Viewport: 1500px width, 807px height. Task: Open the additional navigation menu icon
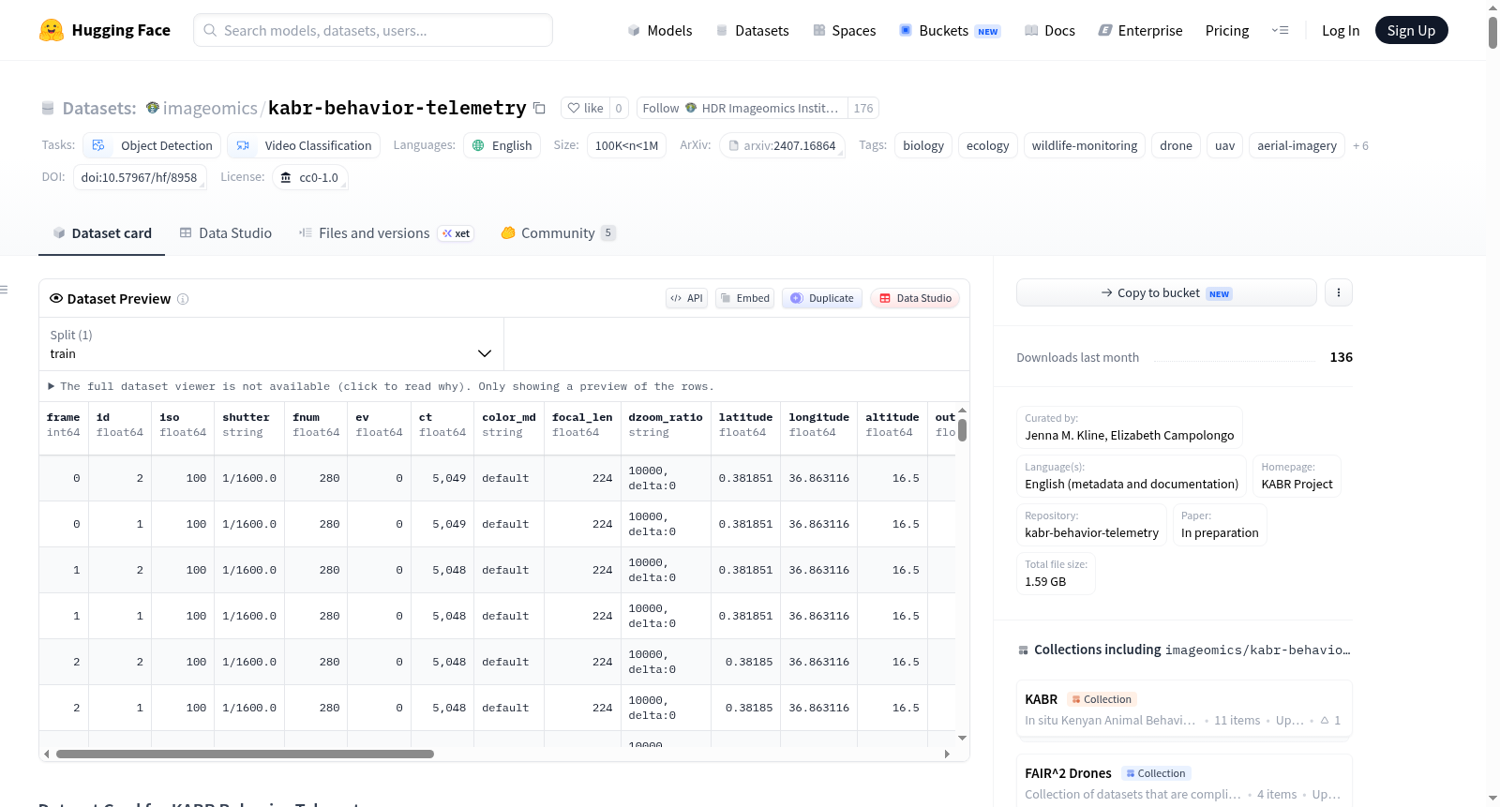(1280, 30)
